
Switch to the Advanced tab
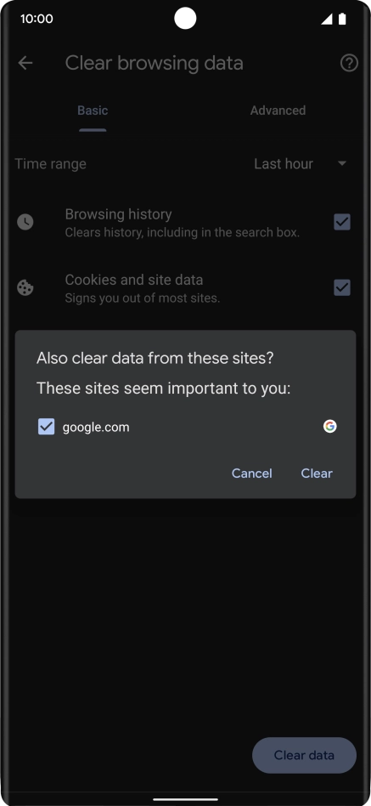point(278,111)
